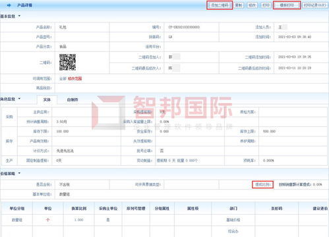Click the 库存 row group label
The width and height of the screenshot is (329, 237).
(x=9, y=141)
